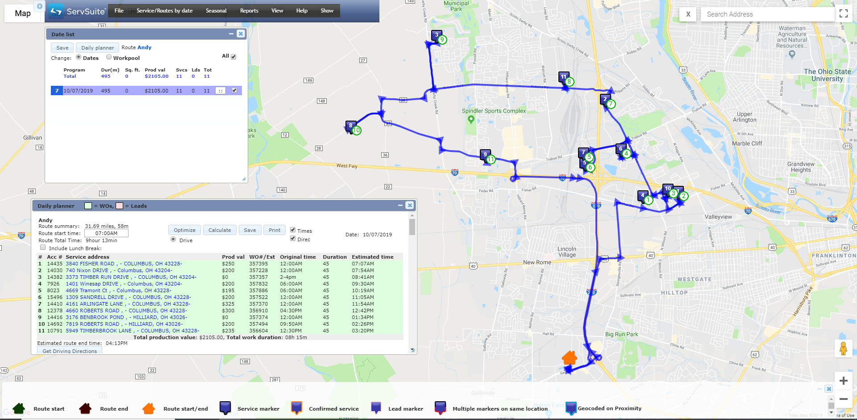
Task: Click Save in Daily planner panel
Action: pyautogui.click(x=250, y=230)
